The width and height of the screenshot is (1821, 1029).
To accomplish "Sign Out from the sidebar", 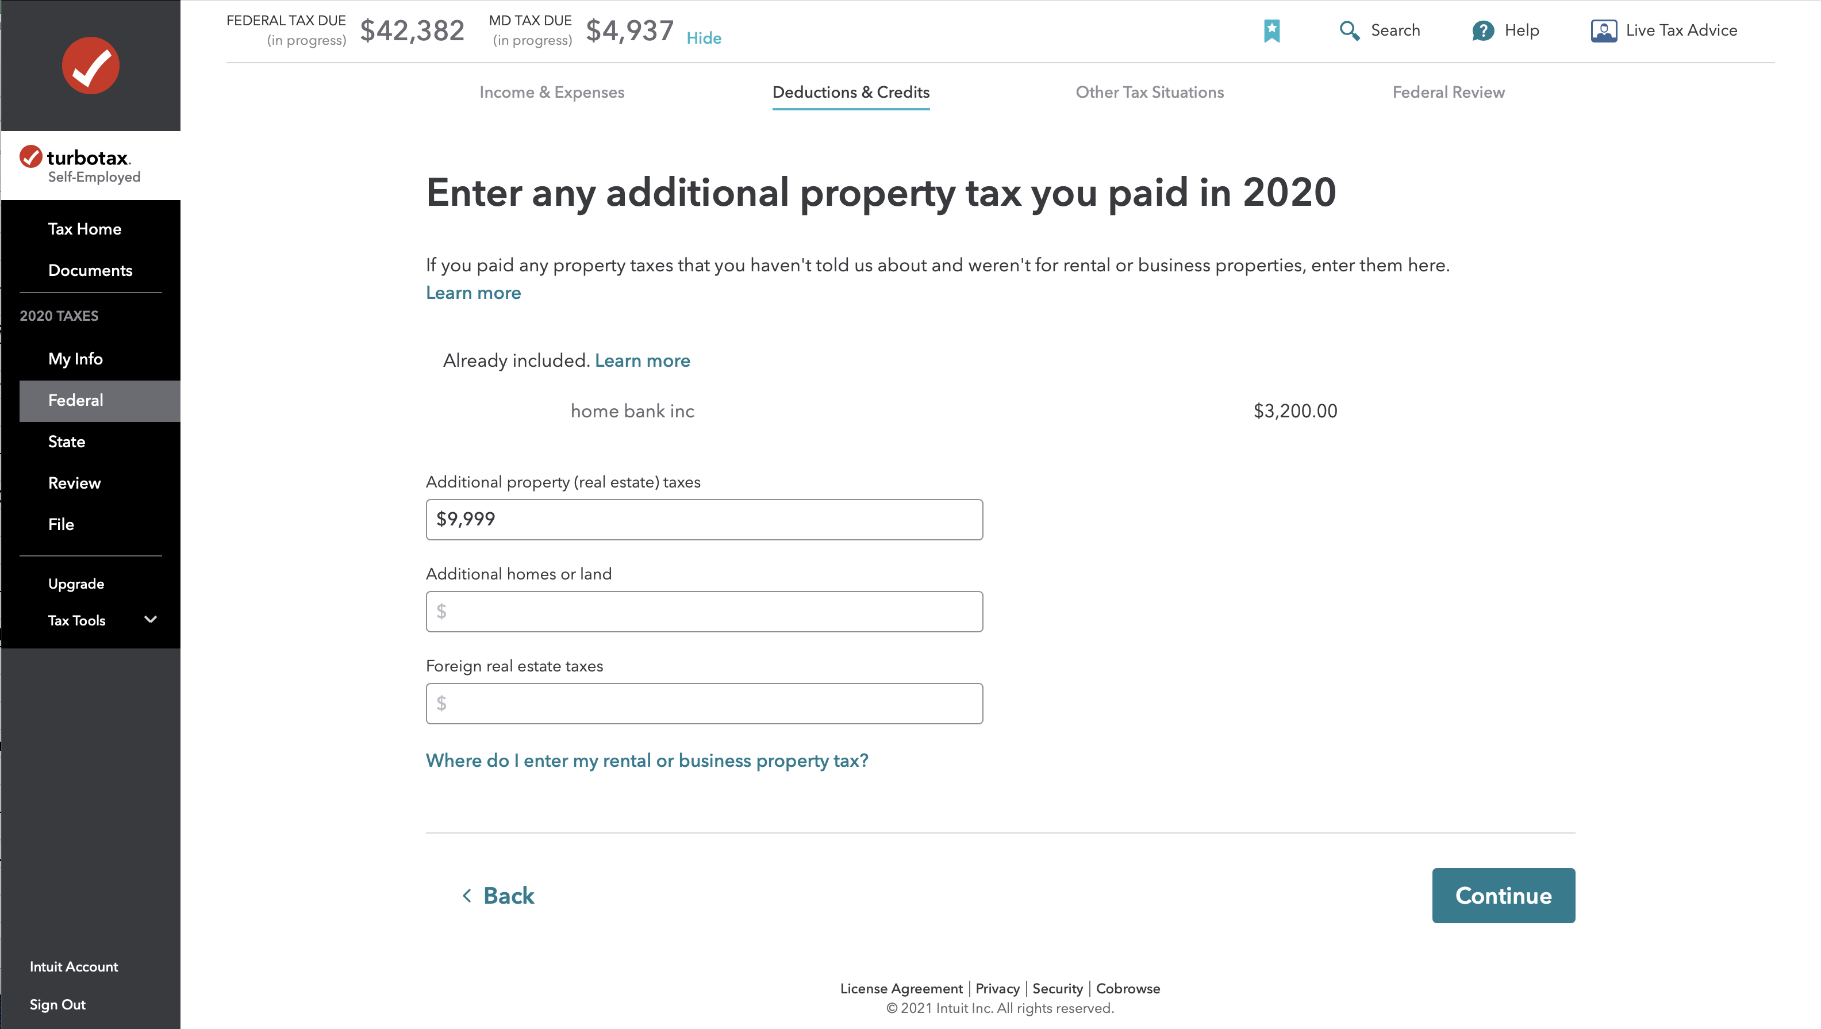I will pos(57,1004).
